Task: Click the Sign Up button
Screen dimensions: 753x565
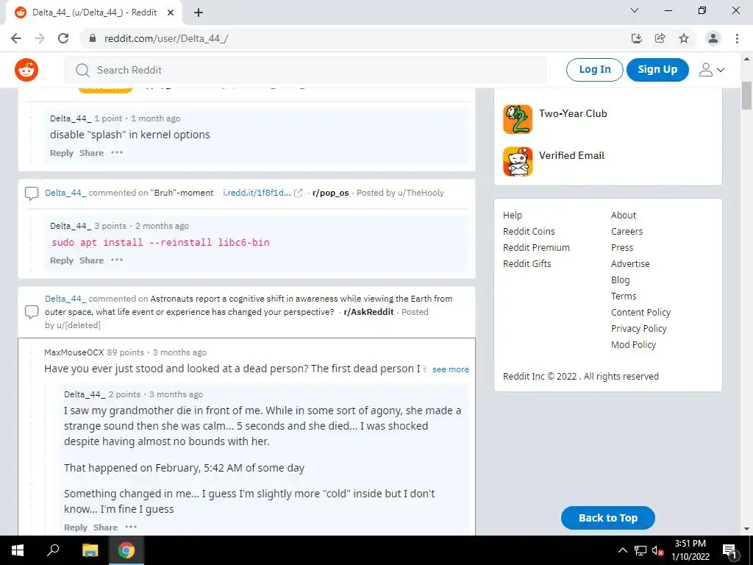Action: coord(657,70)
